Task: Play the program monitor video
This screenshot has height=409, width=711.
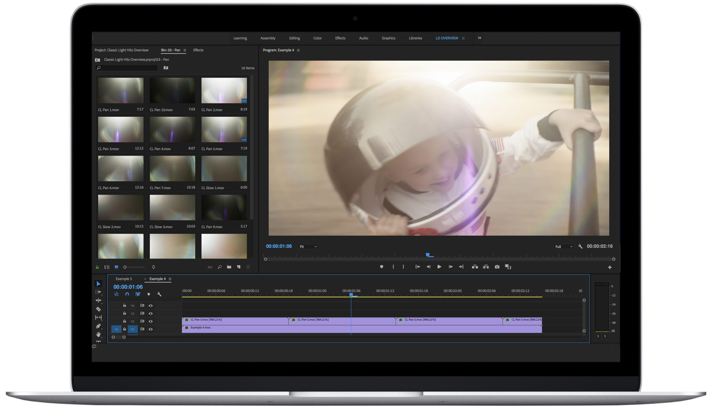Action: pyautogui.click(x=439, y=267)
